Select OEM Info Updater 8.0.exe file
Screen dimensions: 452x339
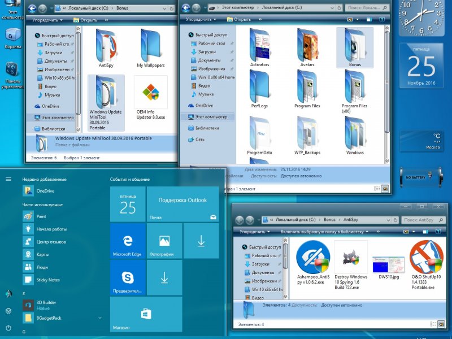(x=151, y=97)
